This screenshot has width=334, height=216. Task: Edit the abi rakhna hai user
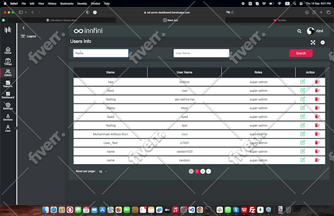[303, 99]
